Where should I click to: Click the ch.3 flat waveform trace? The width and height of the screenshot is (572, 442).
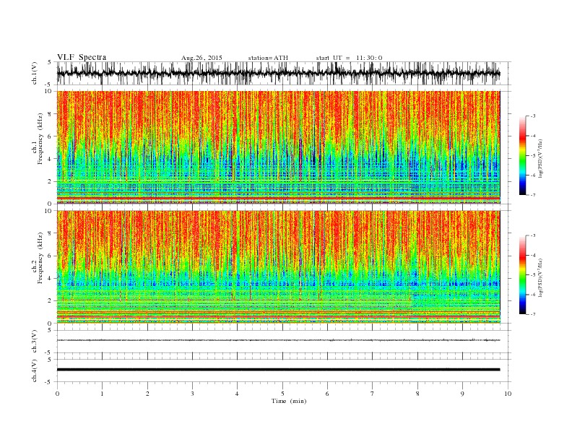[x=278, y=340]
